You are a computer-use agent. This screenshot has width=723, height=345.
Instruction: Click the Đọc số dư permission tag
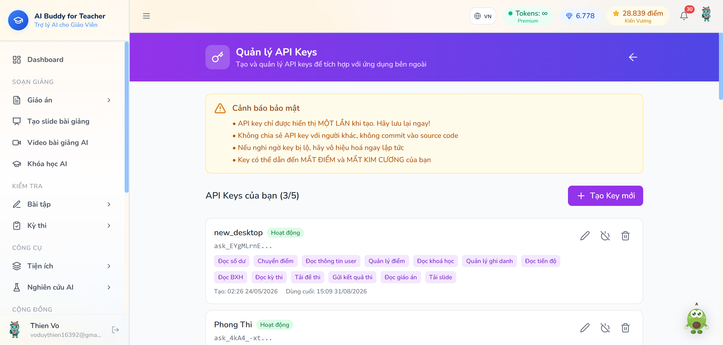click(232, 261)
